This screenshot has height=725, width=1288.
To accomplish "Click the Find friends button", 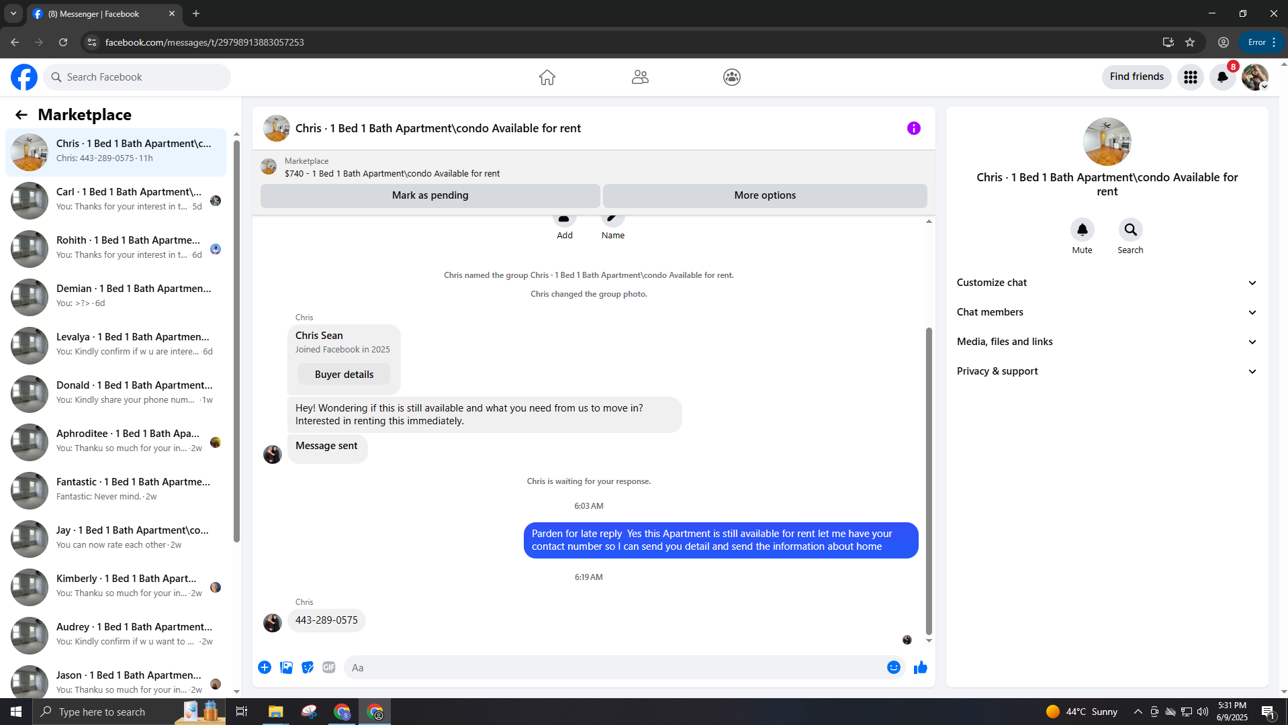I will tap(1137, 77).
